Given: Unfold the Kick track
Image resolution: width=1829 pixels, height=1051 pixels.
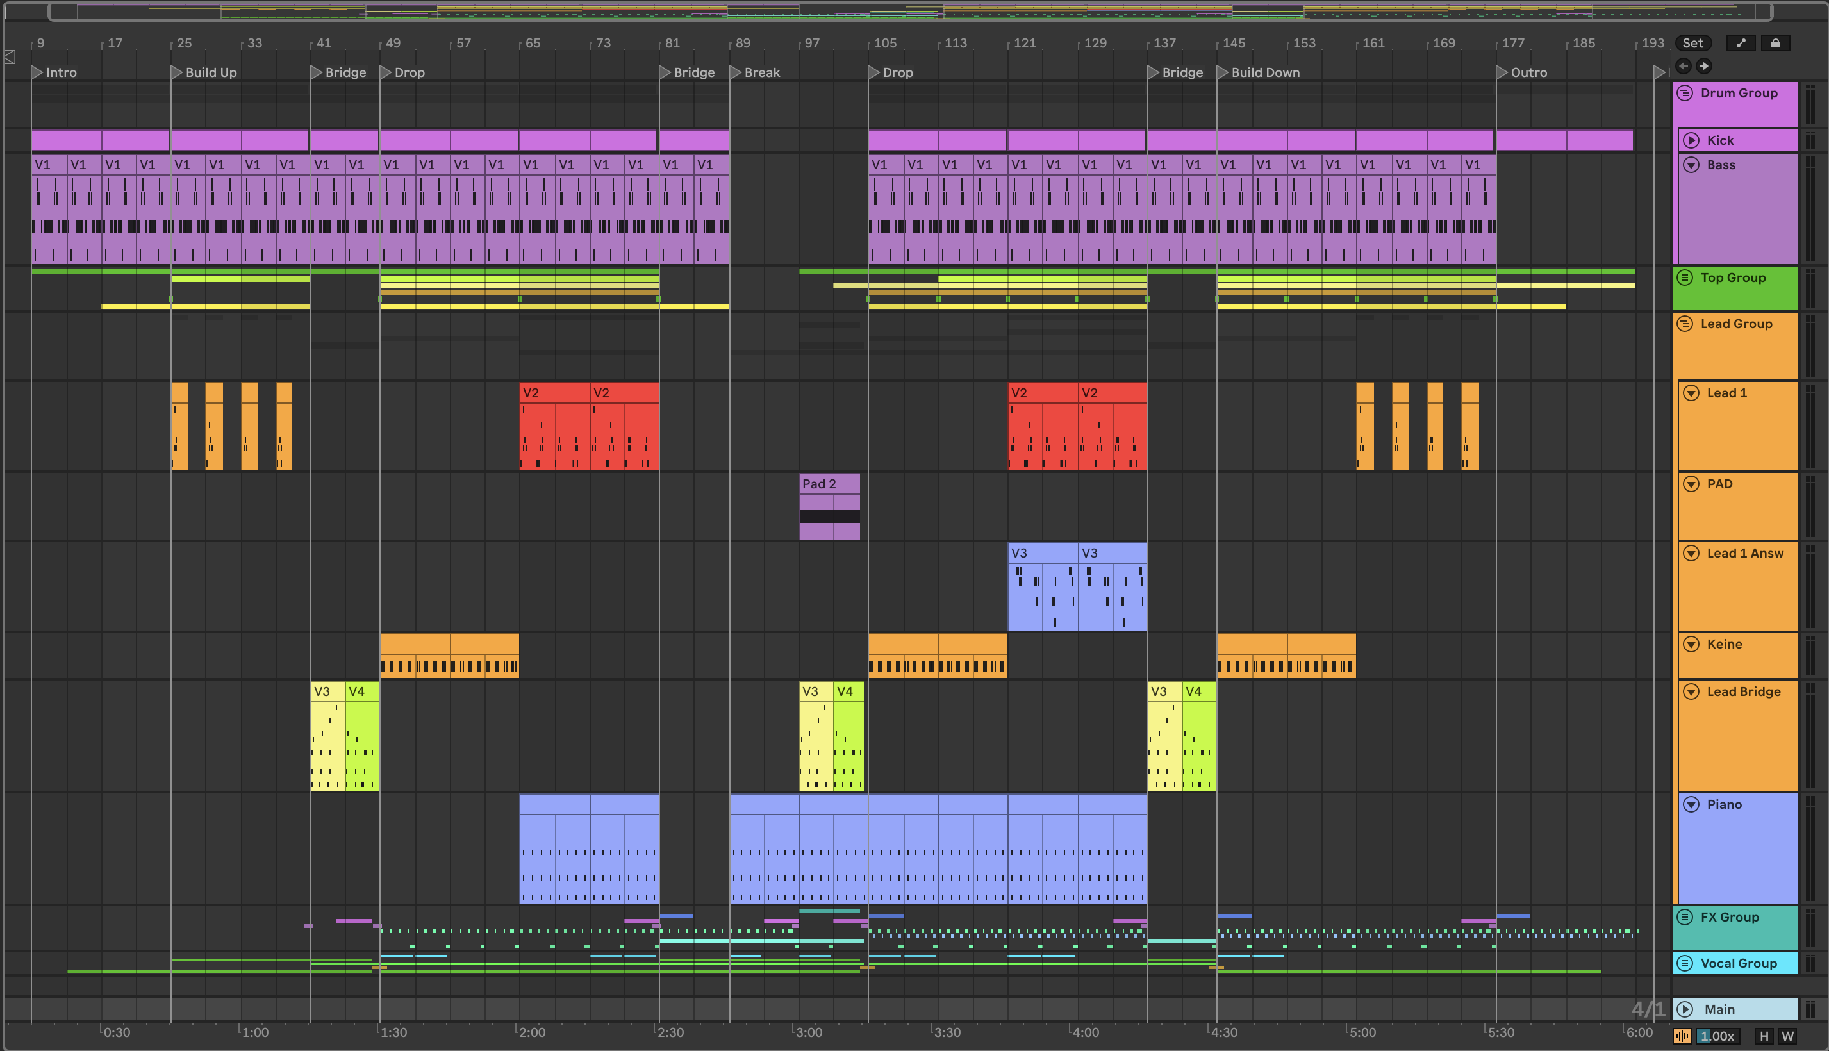Looking at the screenshot, I should (x=1691, y=141).
